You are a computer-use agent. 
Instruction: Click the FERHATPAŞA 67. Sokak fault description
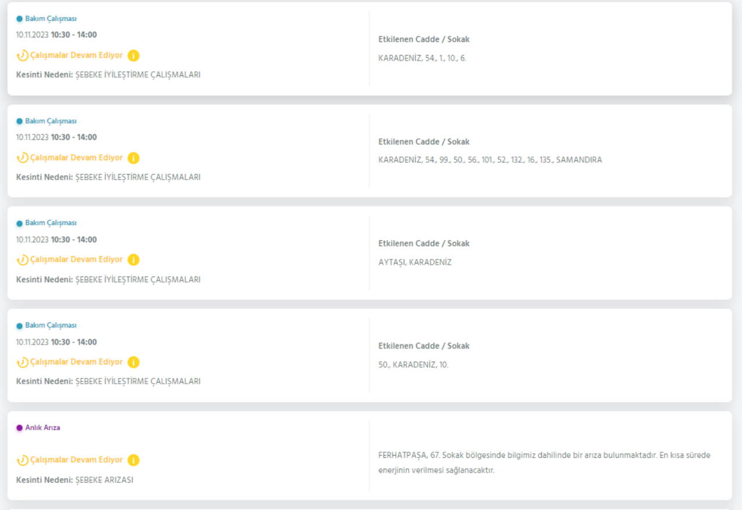tap(544, 462)
